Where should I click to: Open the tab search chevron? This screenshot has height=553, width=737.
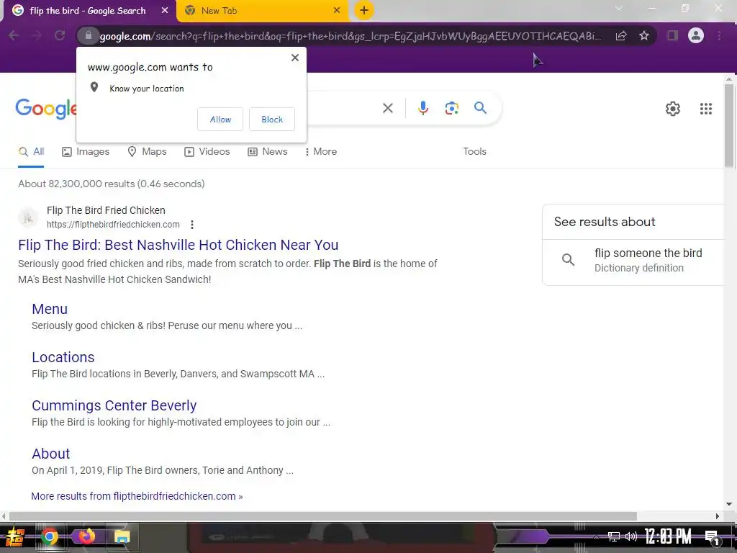point(619,8)
